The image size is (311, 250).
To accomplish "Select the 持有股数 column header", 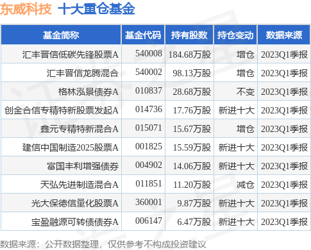I will [x=189, y=35].
